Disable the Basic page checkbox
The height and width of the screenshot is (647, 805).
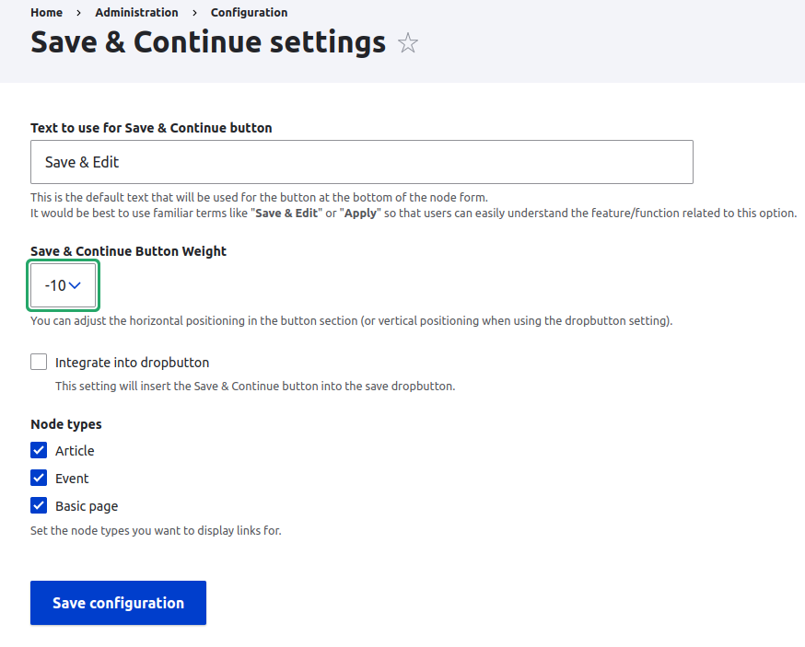(x=39, y=505)
